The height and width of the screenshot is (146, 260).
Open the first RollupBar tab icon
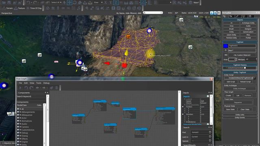(x=225, y=16)
